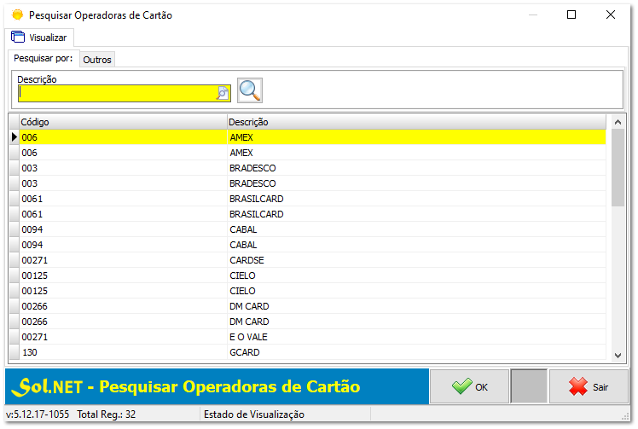Confirm selection with the OK button

tap(470, 386)
